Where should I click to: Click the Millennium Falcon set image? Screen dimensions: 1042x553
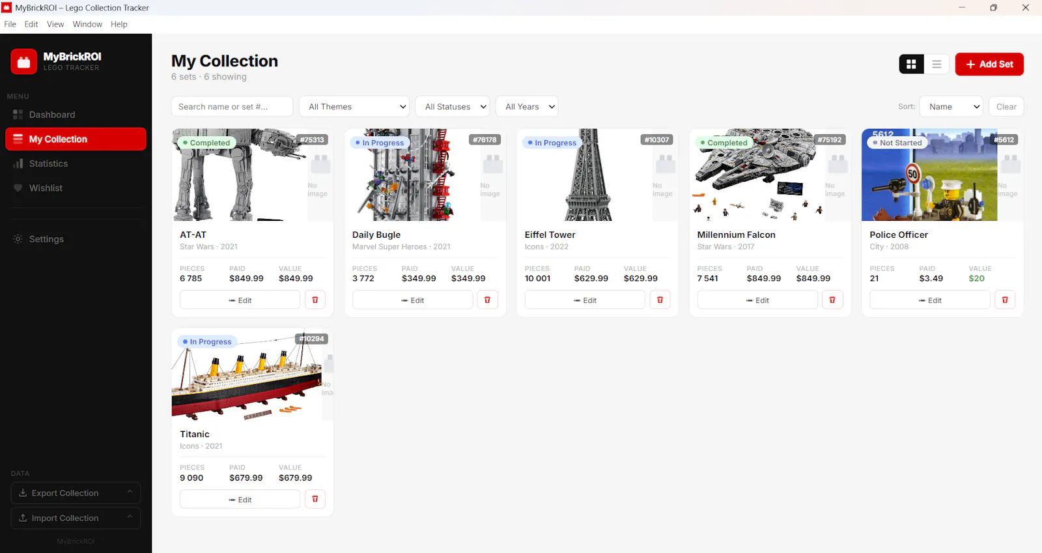click(x=757, y=175)
